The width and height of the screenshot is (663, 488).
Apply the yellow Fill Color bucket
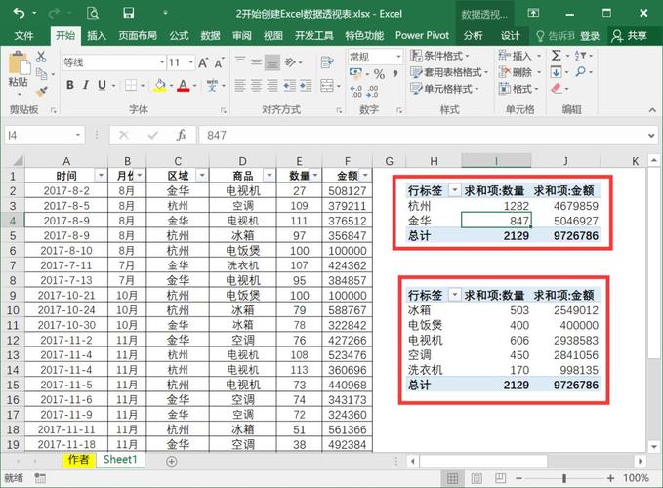tap(160, 85)
